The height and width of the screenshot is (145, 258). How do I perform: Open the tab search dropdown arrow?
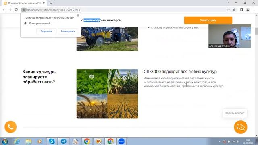[227, 3]
